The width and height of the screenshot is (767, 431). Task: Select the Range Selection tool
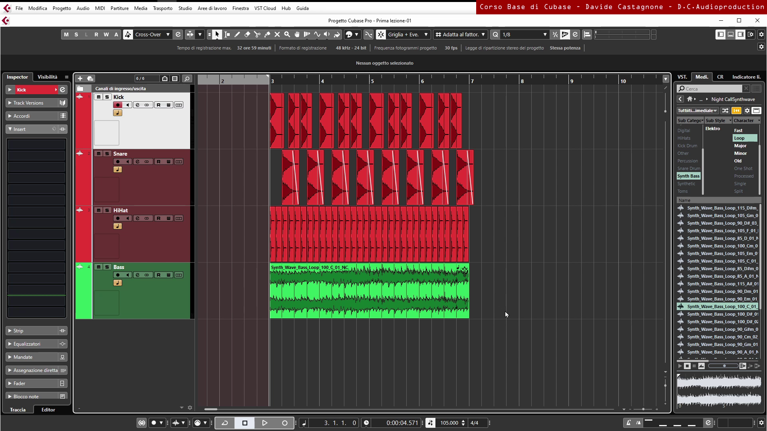pos(227,35)
